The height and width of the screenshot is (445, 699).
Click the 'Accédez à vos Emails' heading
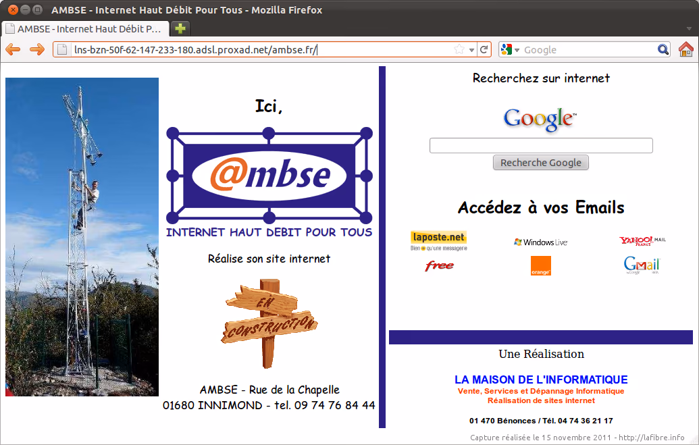[x=541, y=207]
